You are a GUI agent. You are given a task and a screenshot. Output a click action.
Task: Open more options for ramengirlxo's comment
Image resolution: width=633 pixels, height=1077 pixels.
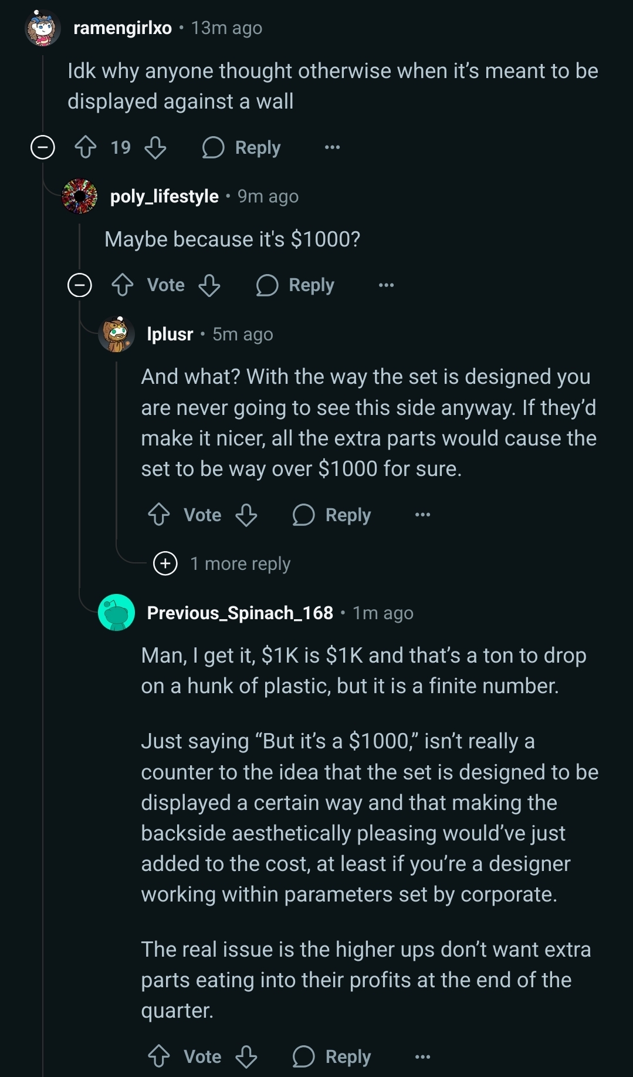(332, 147)
